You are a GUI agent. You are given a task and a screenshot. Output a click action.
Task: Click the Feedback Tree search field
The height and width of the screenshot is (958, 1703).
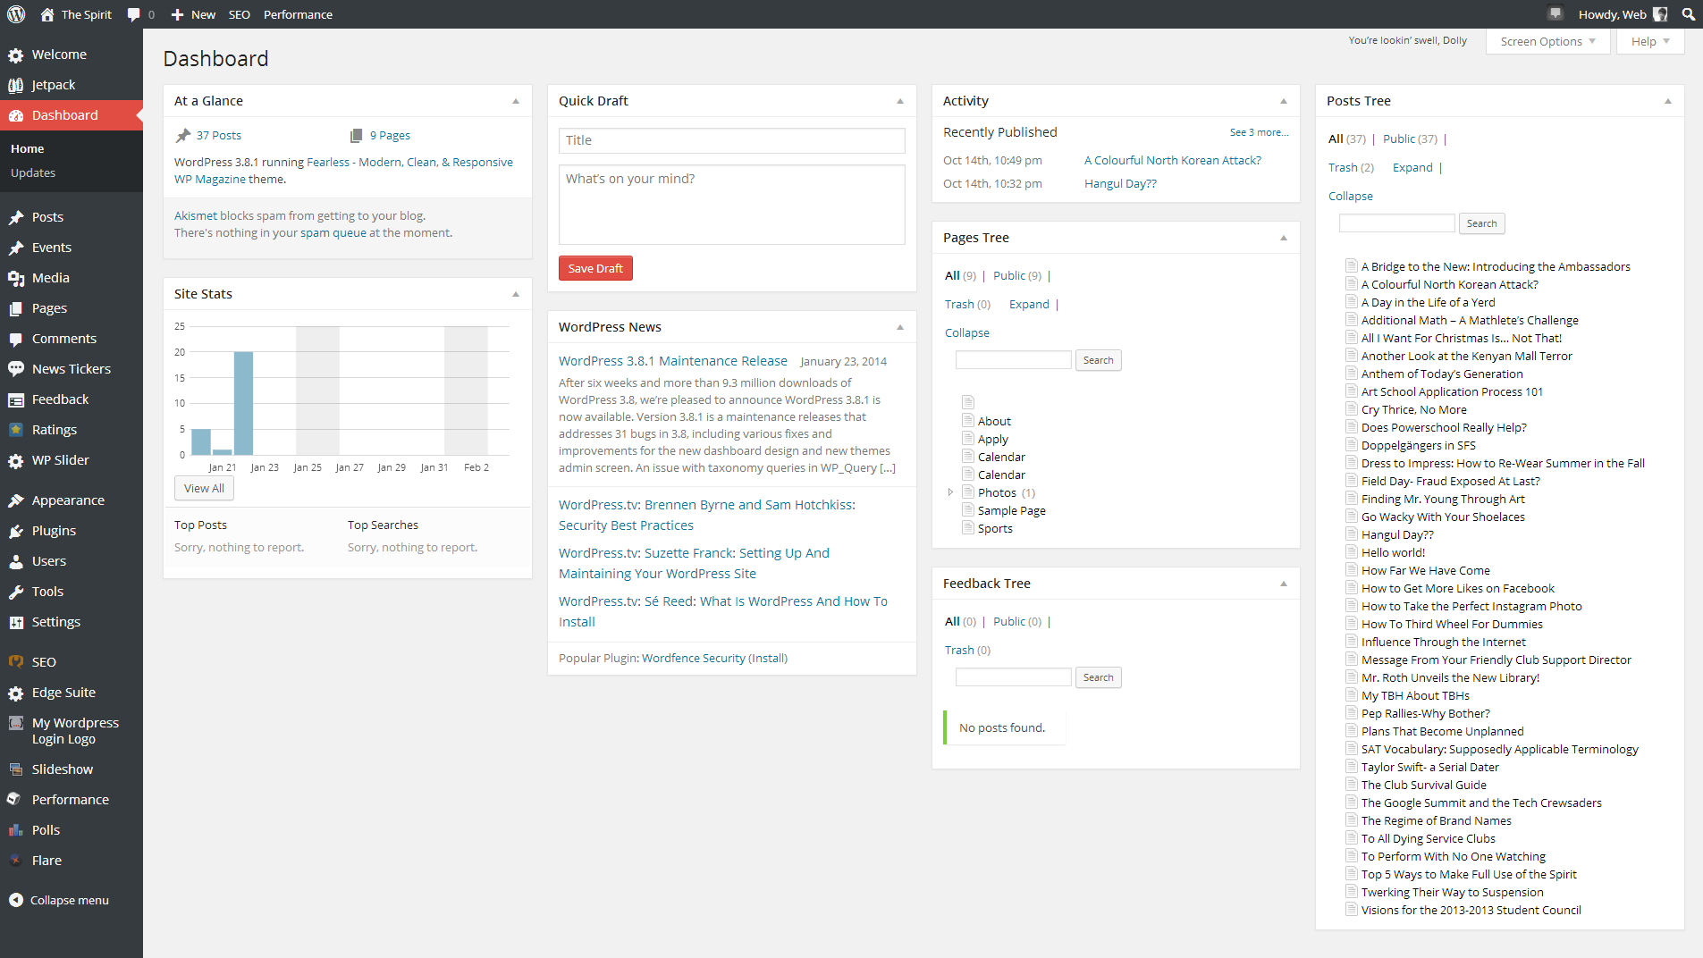(1013, 677)
